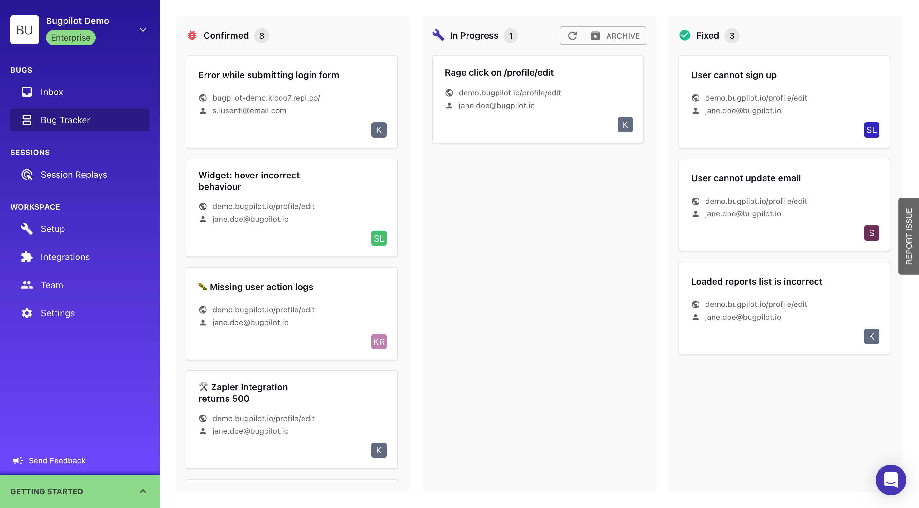Click the Fixed count badge 3
Image resolution: width=919 pixels, height=508 pixels.
(732, 36)
